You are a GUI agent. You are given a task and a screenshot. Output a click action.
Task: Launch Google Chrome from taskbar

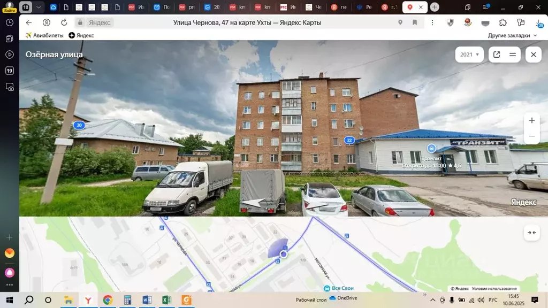[x=108, y=300]
